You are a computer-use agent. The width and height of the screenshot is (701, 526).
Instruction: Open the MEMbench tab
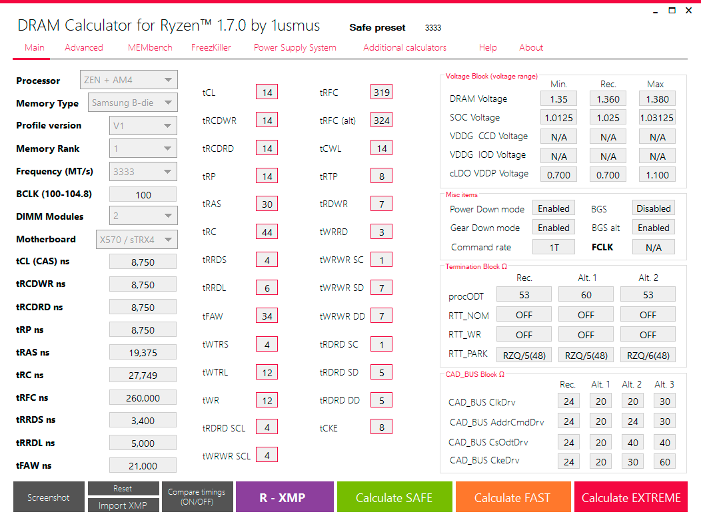(x=150, y=47)
